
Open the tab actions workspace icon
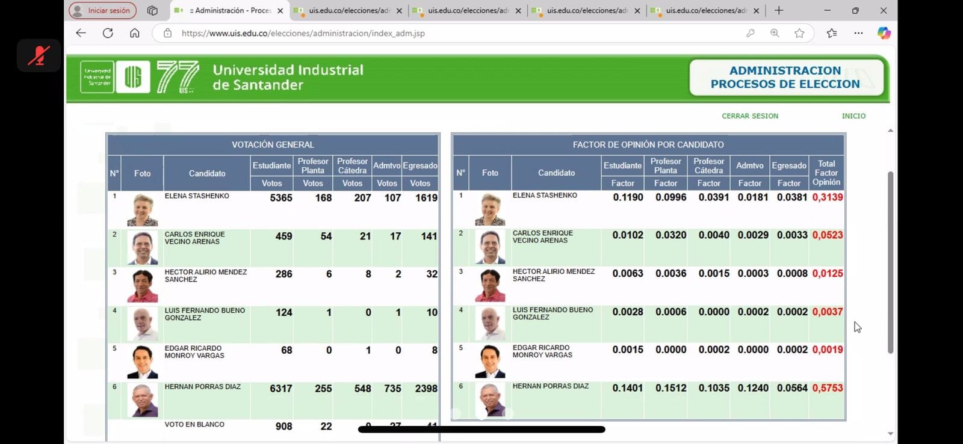(x=152, y=10)
